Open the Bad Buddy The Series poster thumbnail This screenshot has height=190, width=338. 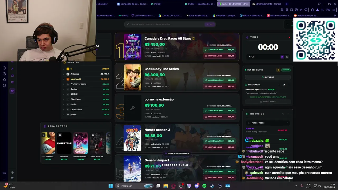[x=133, y=77]
